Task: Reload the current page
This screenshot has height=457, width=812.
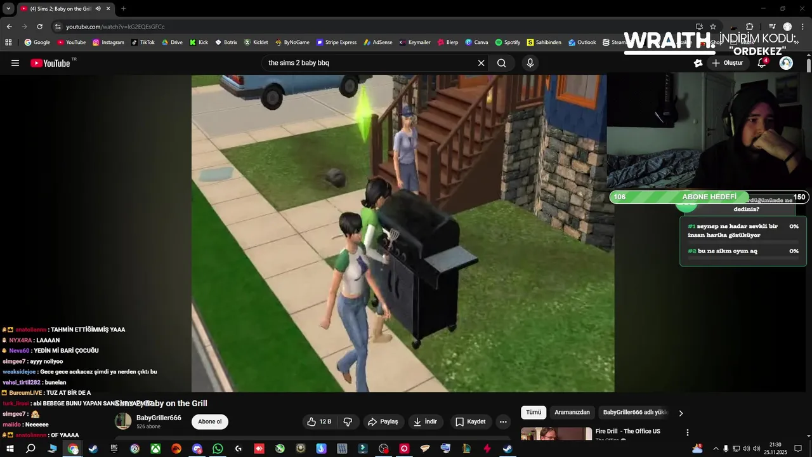Action: (x=39, y=27)
